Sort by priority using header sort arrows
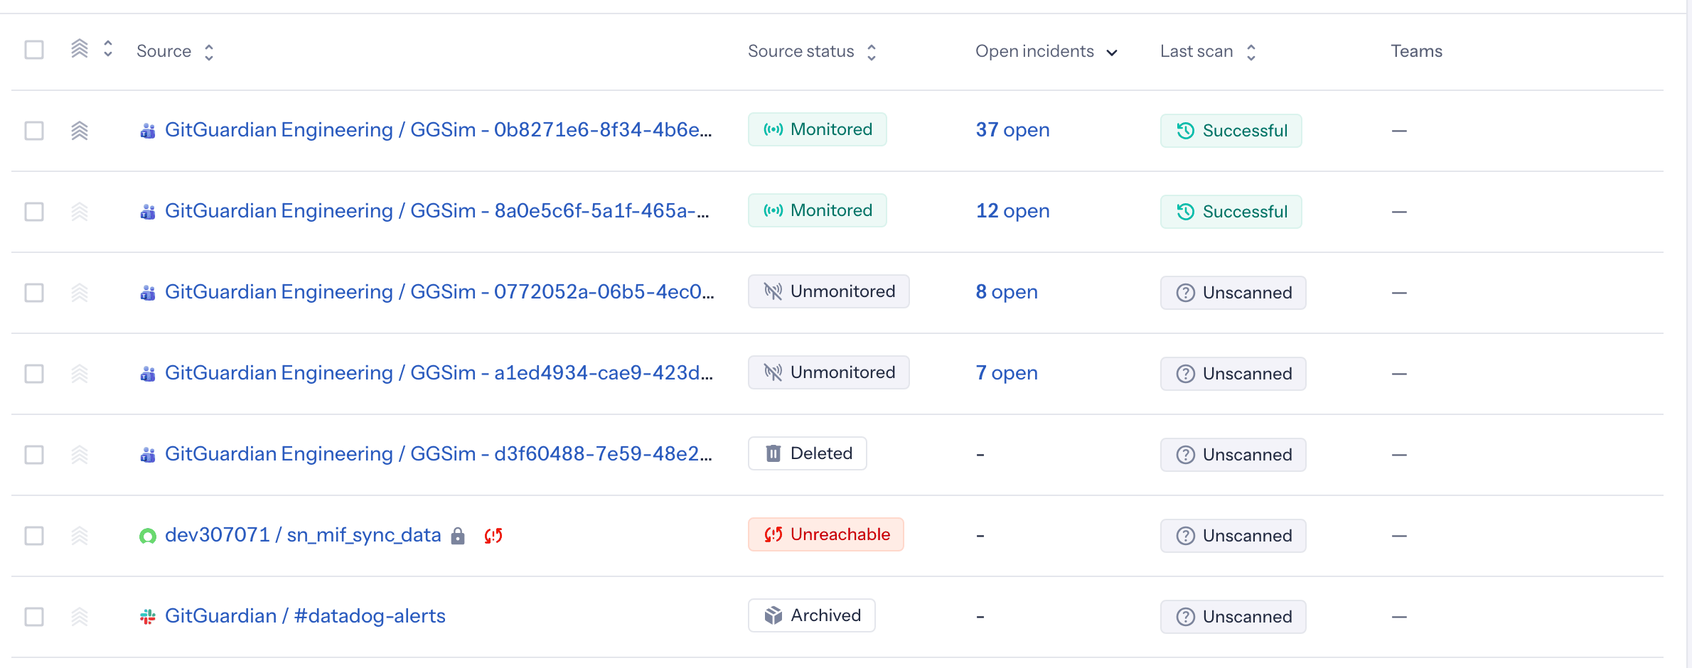This screenshot has height=668, width=1692. point(108,49)
